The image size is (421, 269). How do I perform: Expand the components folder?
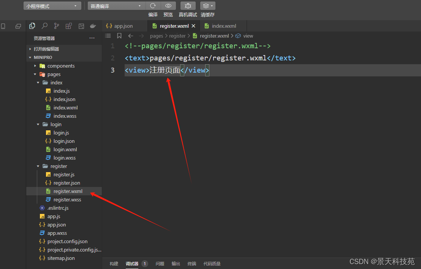[x=64, y=66]
